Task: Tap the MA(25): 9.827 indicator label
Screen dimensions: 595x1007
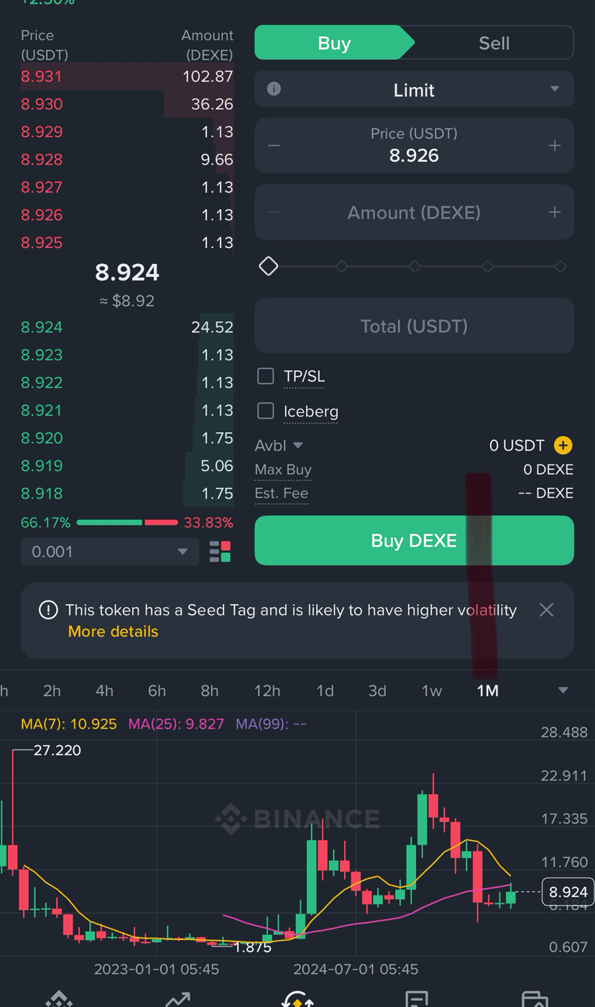Action: [176, 724]
